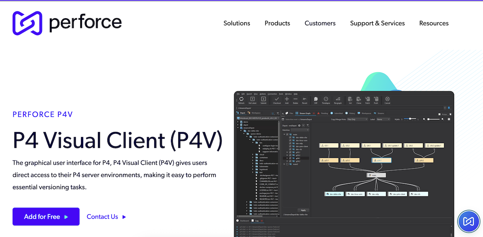This screenshot has height=237, width=483.
Task: Open the Copy/Merge Hints dropdown showing Files Only
Action: click(x=357, y=119)
